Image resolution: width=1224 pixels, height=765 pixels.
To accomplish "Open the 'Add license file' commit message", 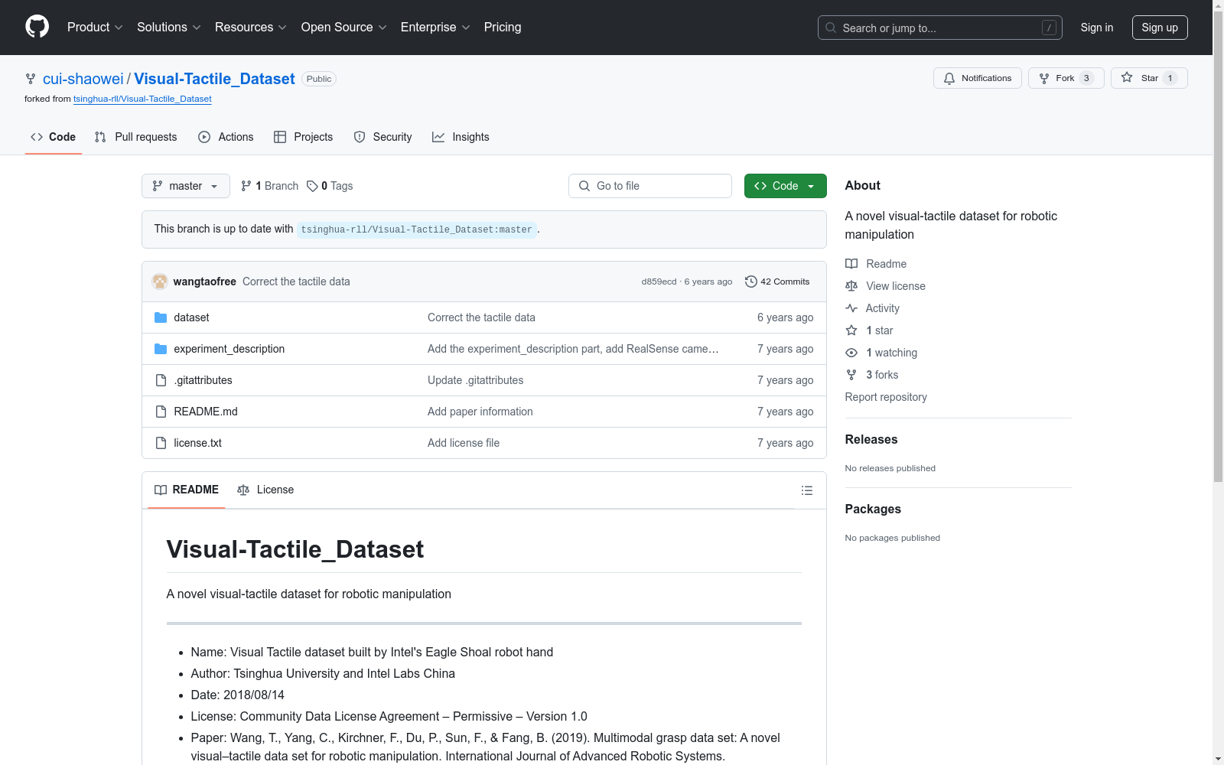I will [x=464, y=443].
